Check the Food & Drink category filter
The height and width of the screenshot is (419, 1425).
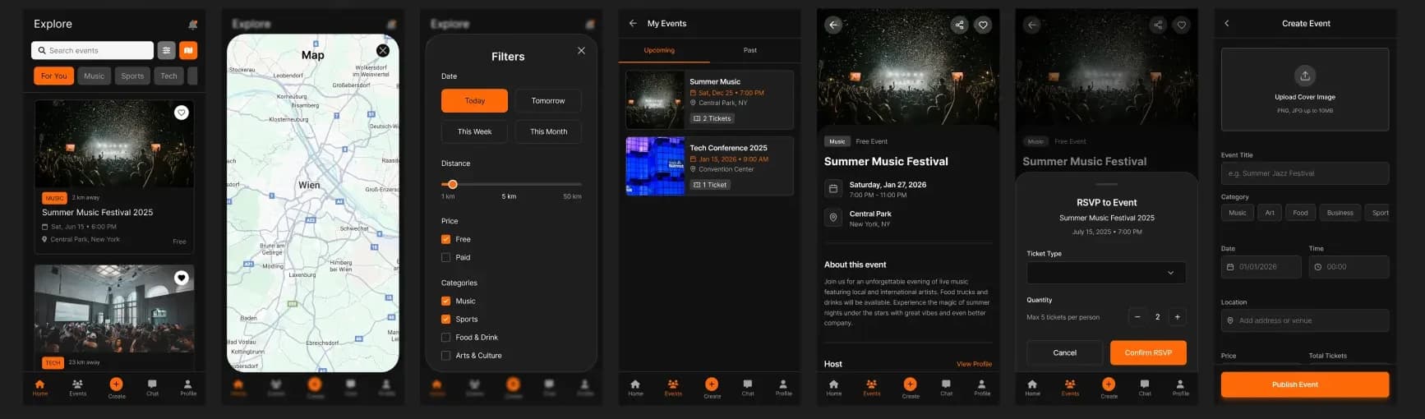point(445,337)
